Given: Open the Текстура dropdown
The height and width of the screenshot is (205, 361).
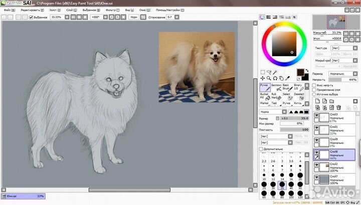Looking at the screenshot, I should [344, 48].
